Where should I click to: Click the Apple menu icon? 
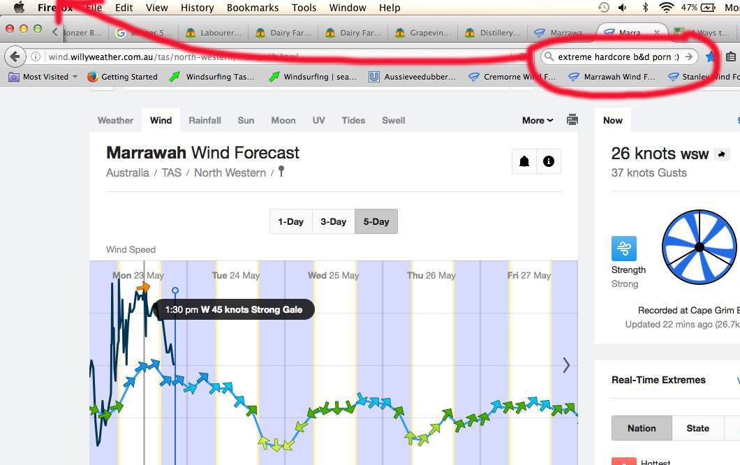tap(19, 8)
